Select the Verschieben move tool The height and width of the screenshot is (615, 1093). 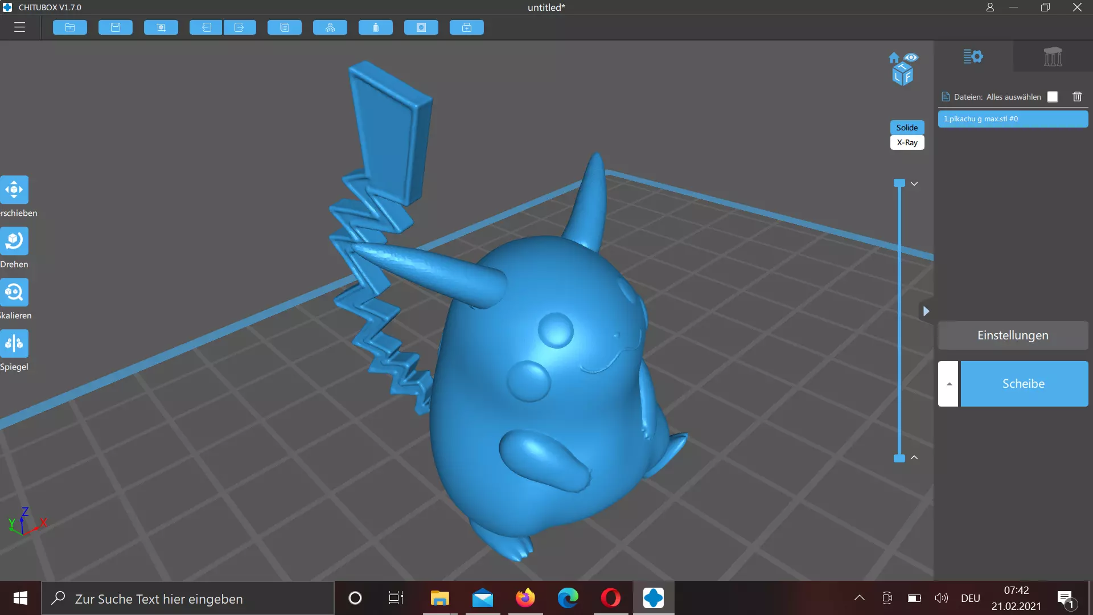click(x=14, y=190)
